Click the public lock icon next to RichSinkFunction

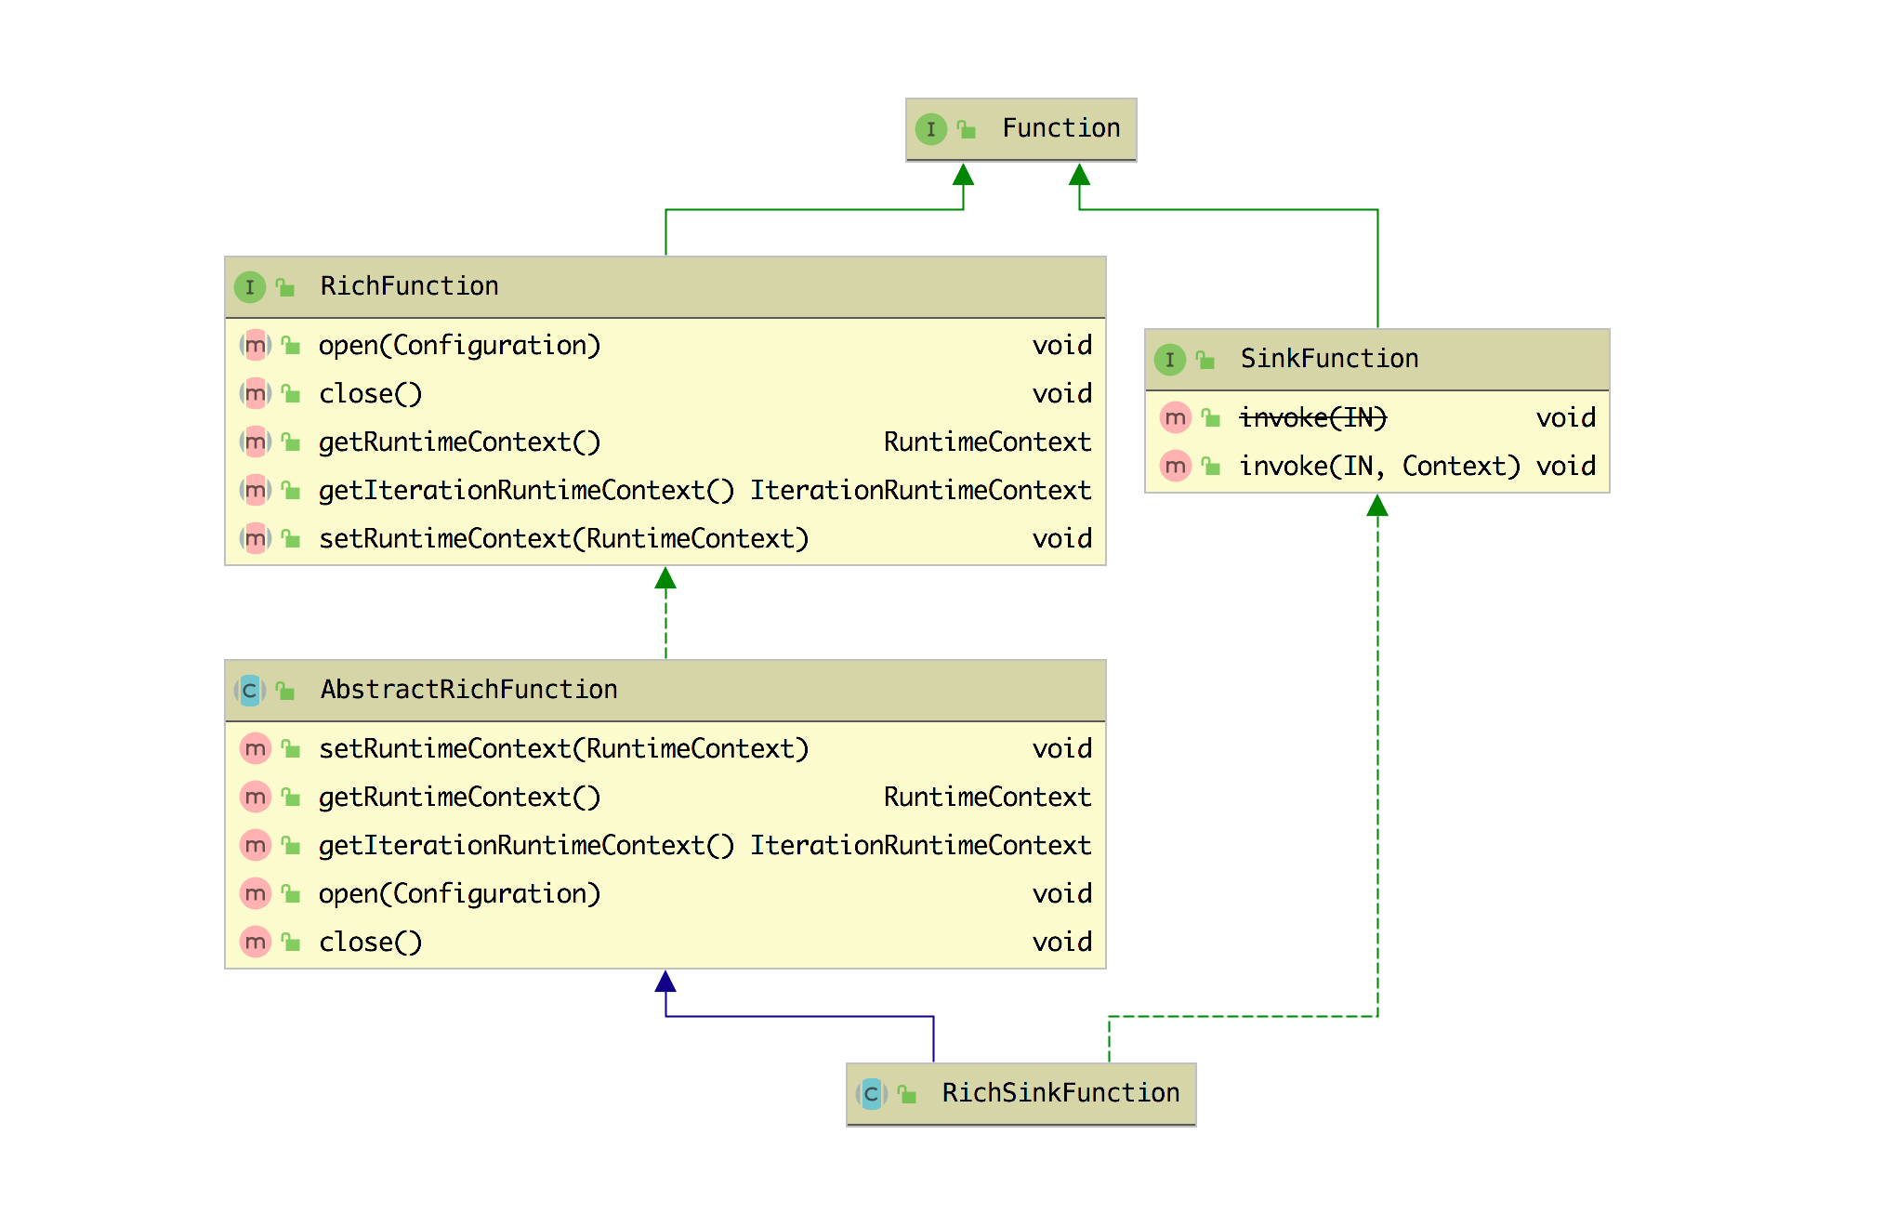coord(907,1094)
